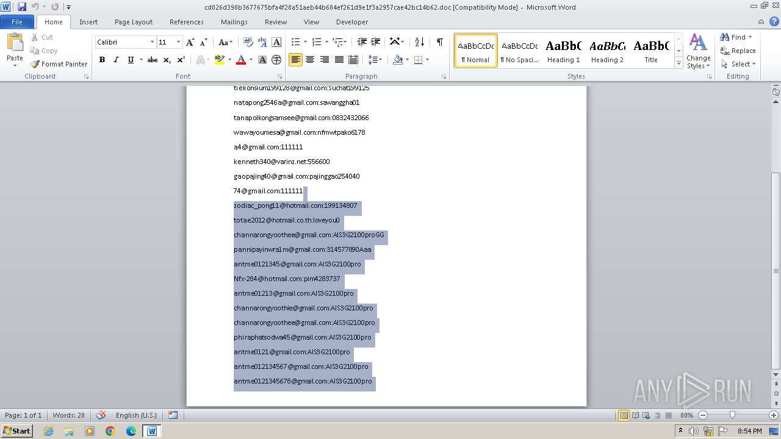The height and width of the screenshot is (439, 781).
Task: Expand the Select dropdown
Action: point(738,64)
